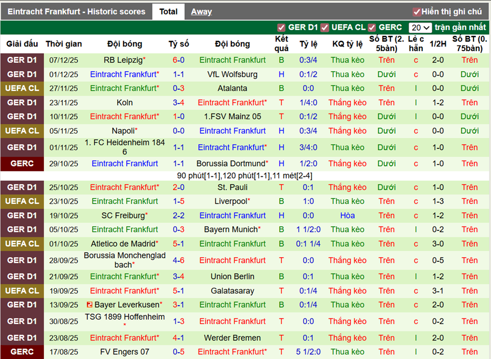Open the 4-1 score versus Werder Bremen
Image resolution: width=491 pixels, height=359 pixels.
pyautogui.click(x=178, y=338)
